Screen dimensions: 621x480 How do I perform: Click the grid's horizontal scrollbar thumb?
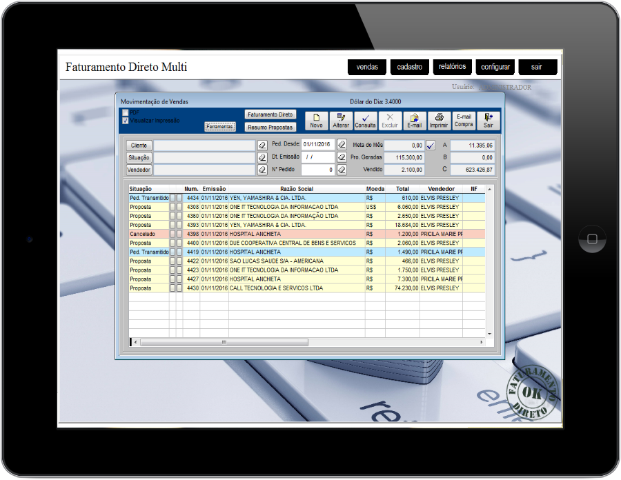(224, 342)
